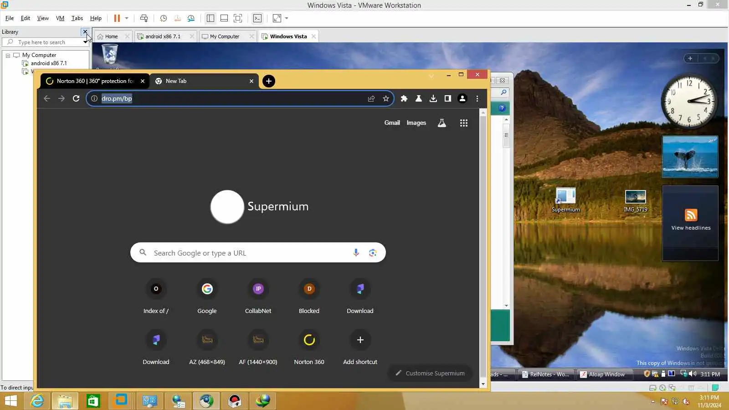Take a snapshot of this virtual machine
The height and width of the screenshot is (410, 729).
coord(164,18)
